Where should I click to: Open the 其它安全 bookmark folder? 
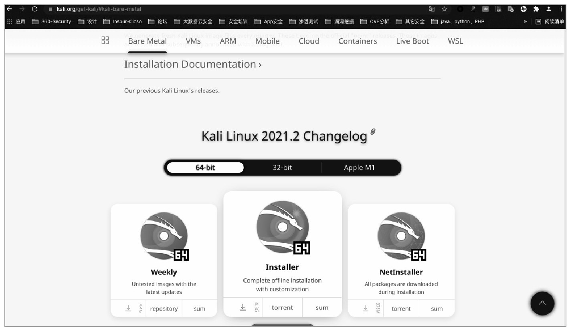pos(410,22)
